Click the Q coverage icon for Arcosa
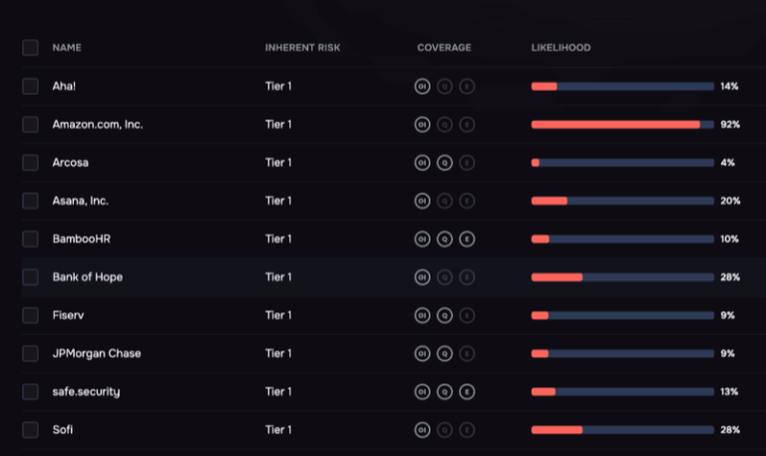The height and width of the screenshot is (456, 766). pos(445,163)
